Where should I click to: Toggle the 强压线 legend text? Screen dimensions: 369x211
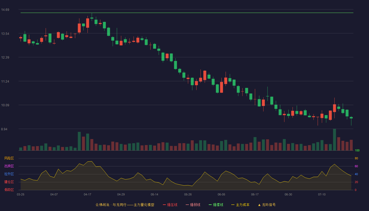[x=172, y=205]
